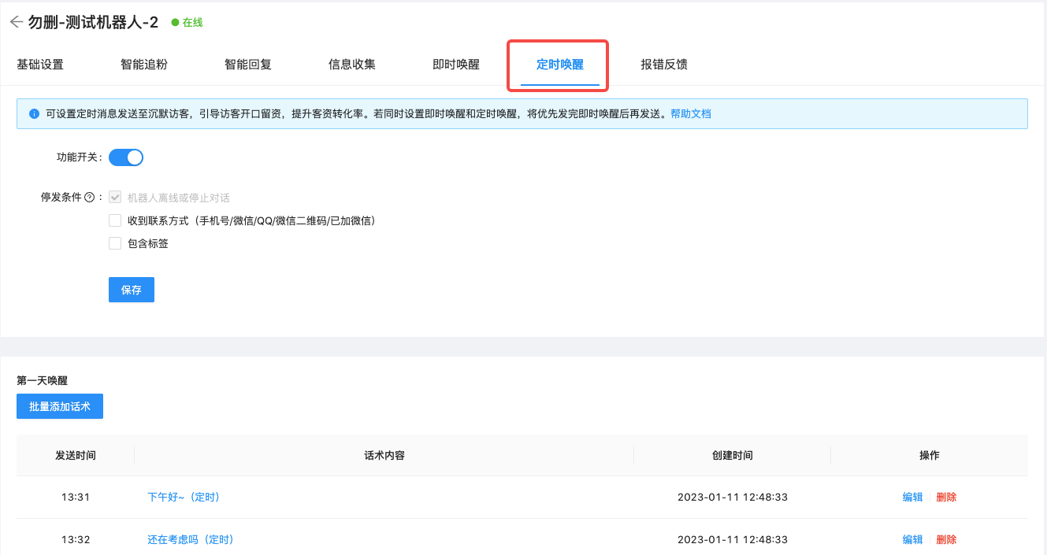Image resolution: width=1047 pixels, height=555 pixels.
Task: Switch to the 基础设置 tab
Action: pos(40,65)
